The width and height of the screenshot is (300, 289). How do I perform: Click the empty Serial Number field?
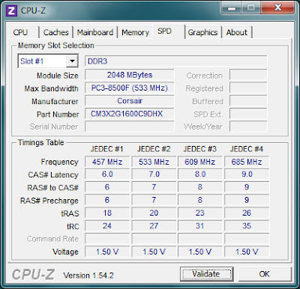130,127
